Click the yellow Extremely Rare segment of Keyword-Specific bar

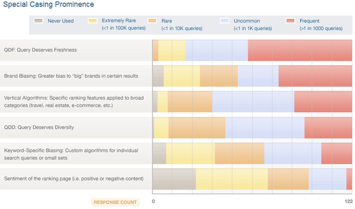191,153
